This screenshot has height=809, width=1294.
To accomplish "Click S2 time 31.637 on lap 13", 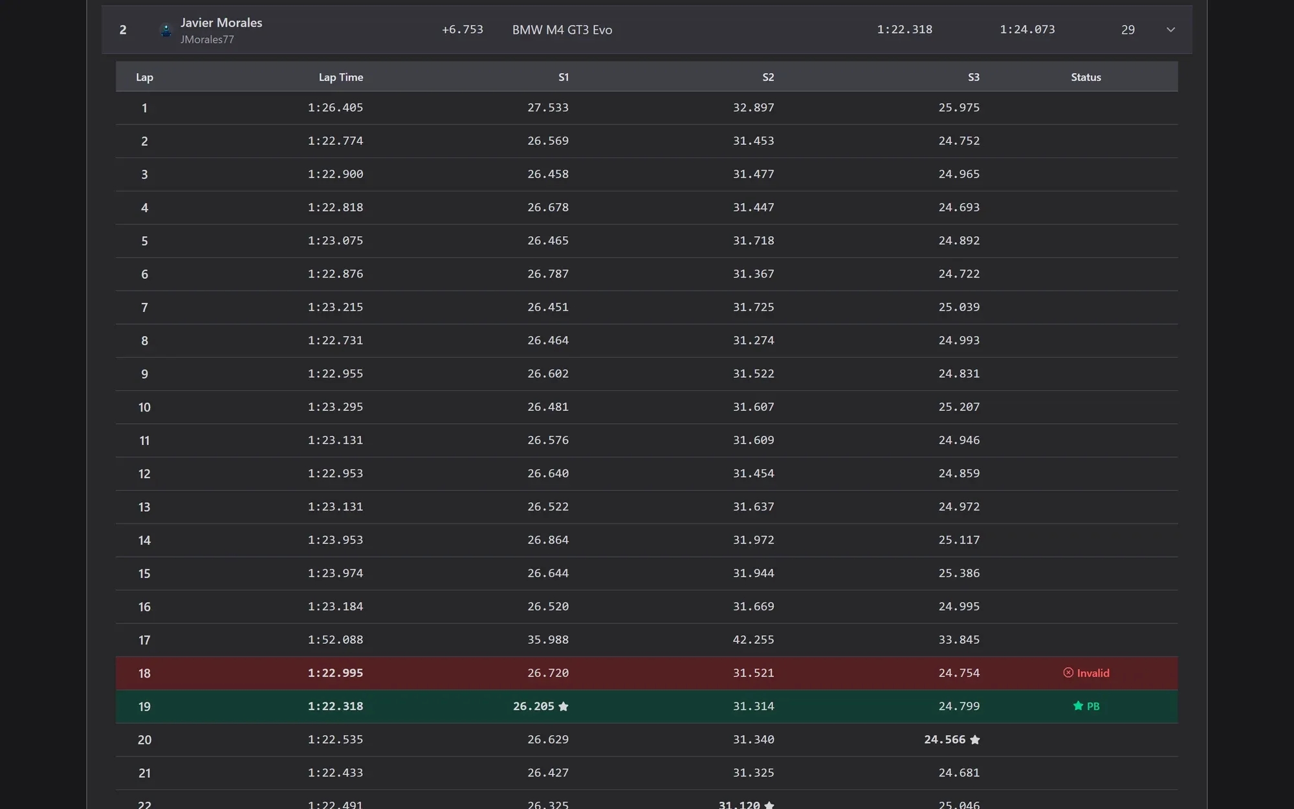I will coord(754,507).
